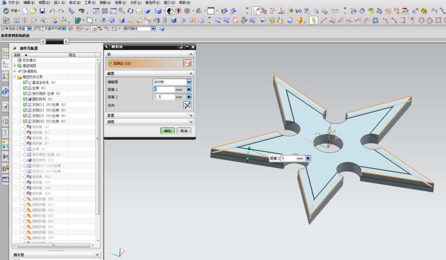Expand the 模型视图 tree node
Image resolution: width=446 pixels, height=260 pixels.
[x=14, y=66]
